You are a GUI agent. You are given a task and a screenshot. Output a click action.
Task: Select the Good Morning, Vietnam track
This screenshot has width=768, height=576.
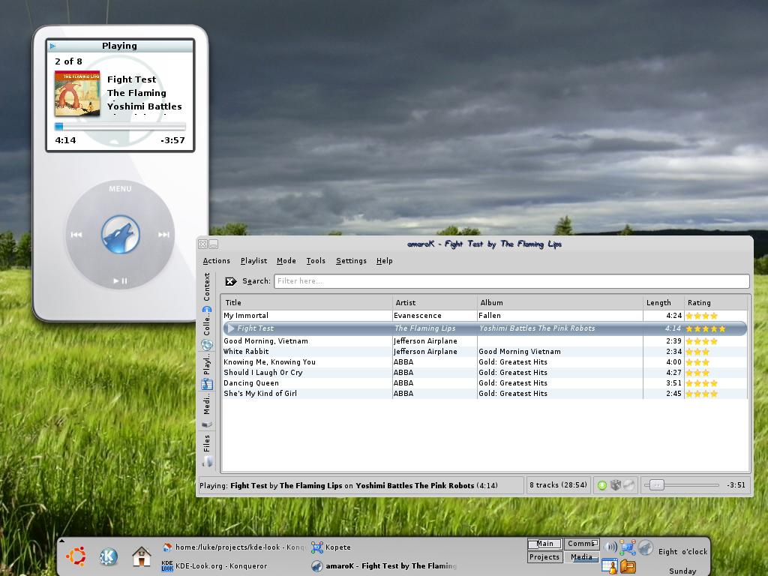[x=484, y=341]
